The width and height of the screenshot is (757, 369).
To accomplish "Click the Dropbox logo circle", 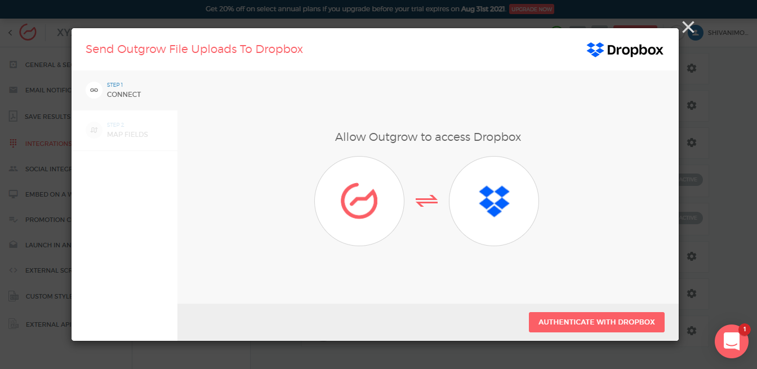I will coord(494,201).
